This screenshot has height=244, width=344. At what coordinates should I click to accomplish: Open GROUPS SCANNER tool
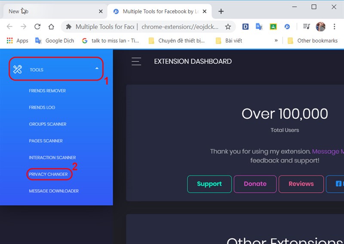pos(48,124)
